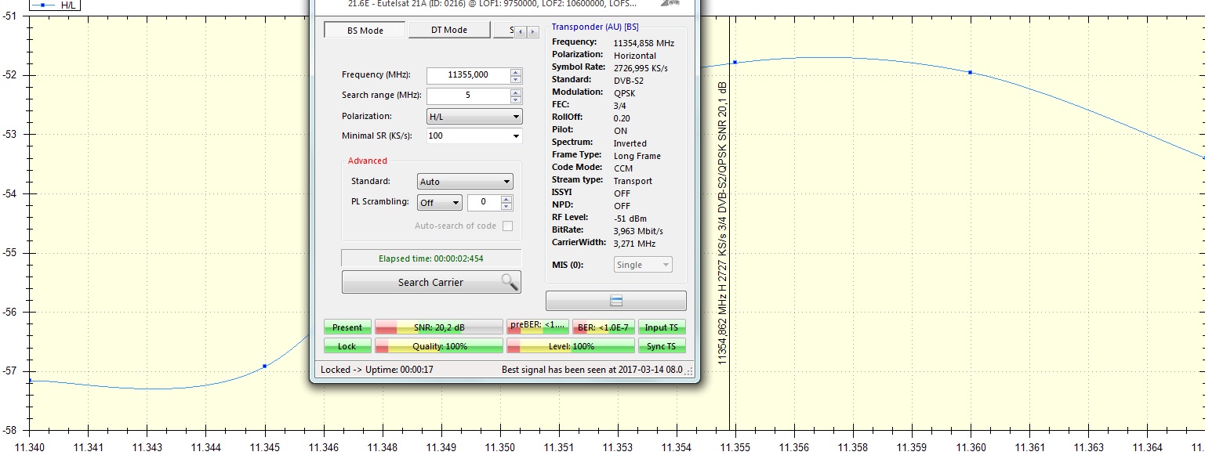Click the Frame Type value Long Frame
The width and height of the screenshot is (1205, 459).
637,156
